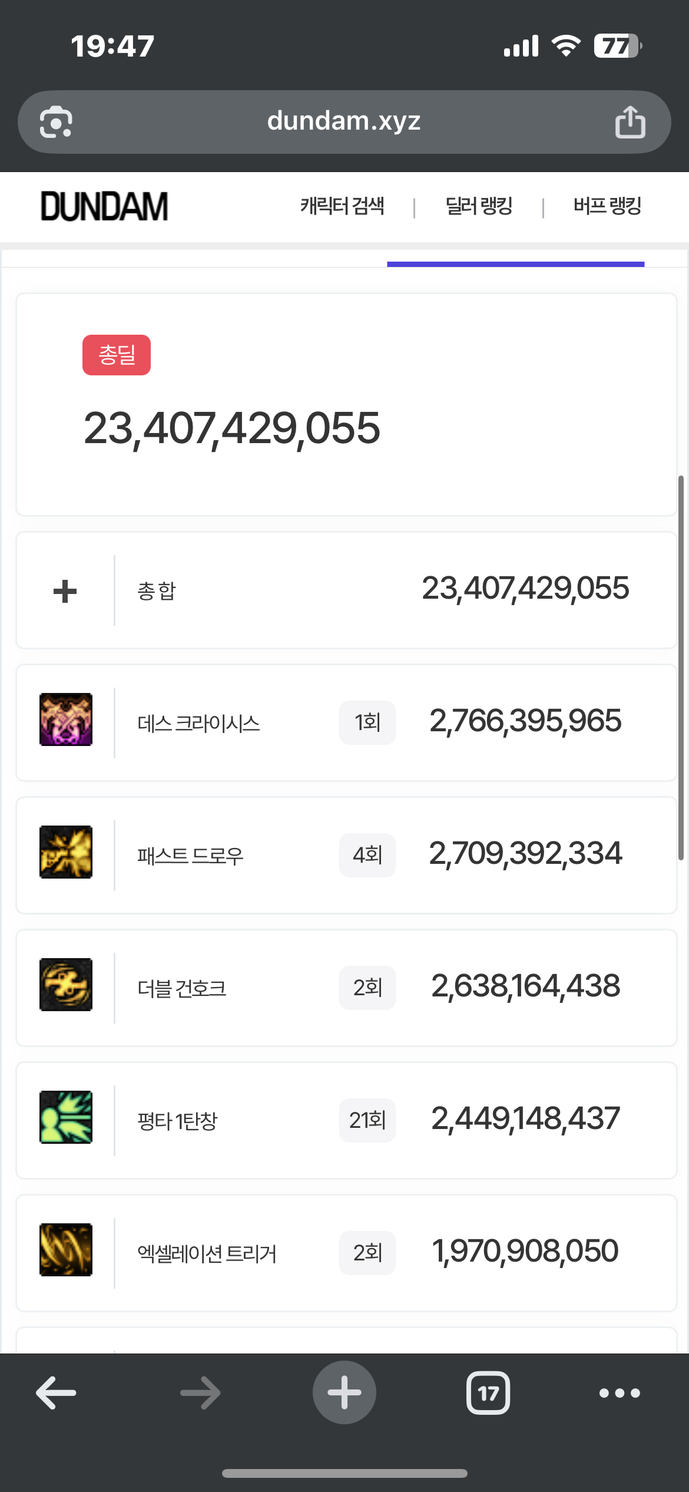Go back with the browser back arrow

[x=56, y=1393]
